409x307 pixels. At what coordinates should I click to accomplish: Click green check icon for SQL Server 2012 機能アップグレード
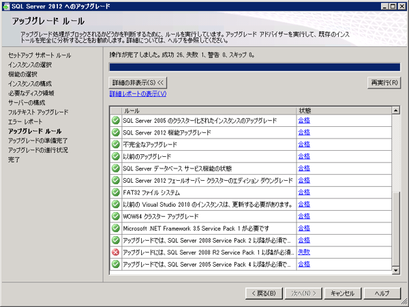[116, 132]
